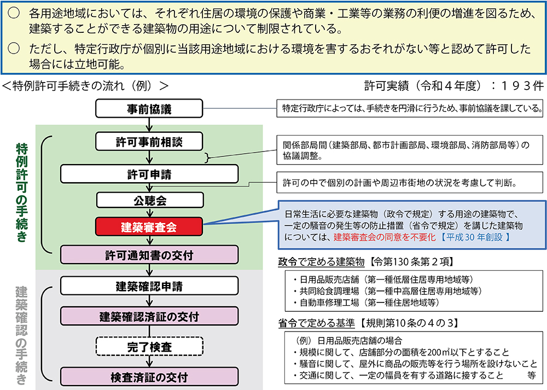Click the 建築確認申請 step box
This screenshot has height=390, width=547.
pos(149,286)
